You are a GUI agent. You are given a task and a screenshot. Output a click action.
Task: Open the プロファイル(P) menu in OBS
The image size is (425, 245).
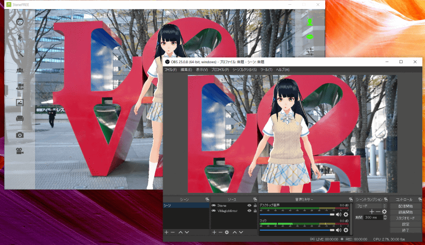tap(220, 70)
